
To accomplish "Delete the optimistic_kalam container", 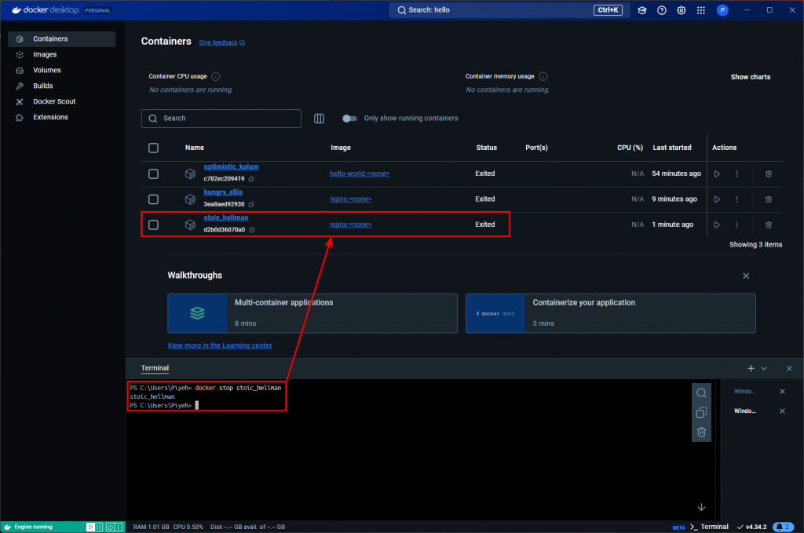I will point(769,173).
